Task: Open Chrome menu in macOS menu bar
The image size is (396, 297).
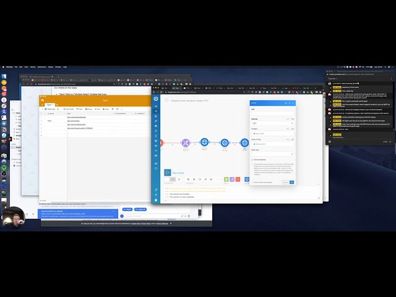Action: pyautogui.click(x=10, y=67)
